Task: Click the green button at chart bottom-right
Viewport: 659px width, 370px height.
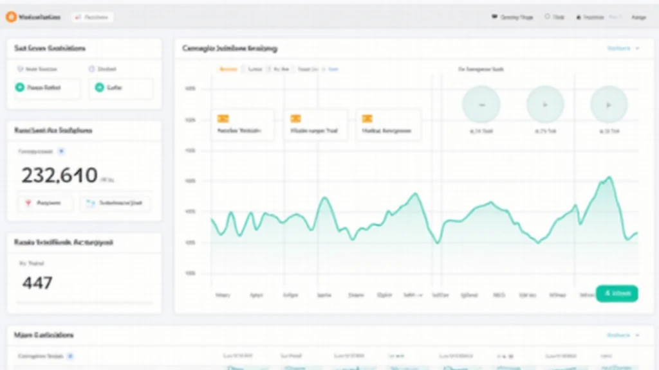Action: [617, 294]
